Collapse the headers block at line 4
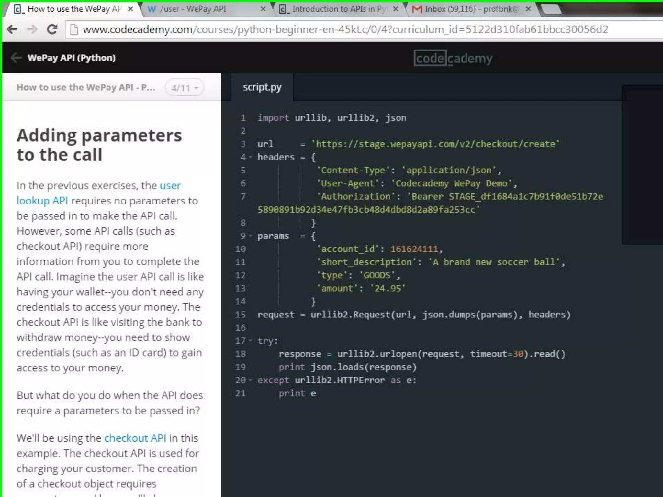The height and width of the screenshot is (497, 663). pyautogui.click(x=250, y=157)
